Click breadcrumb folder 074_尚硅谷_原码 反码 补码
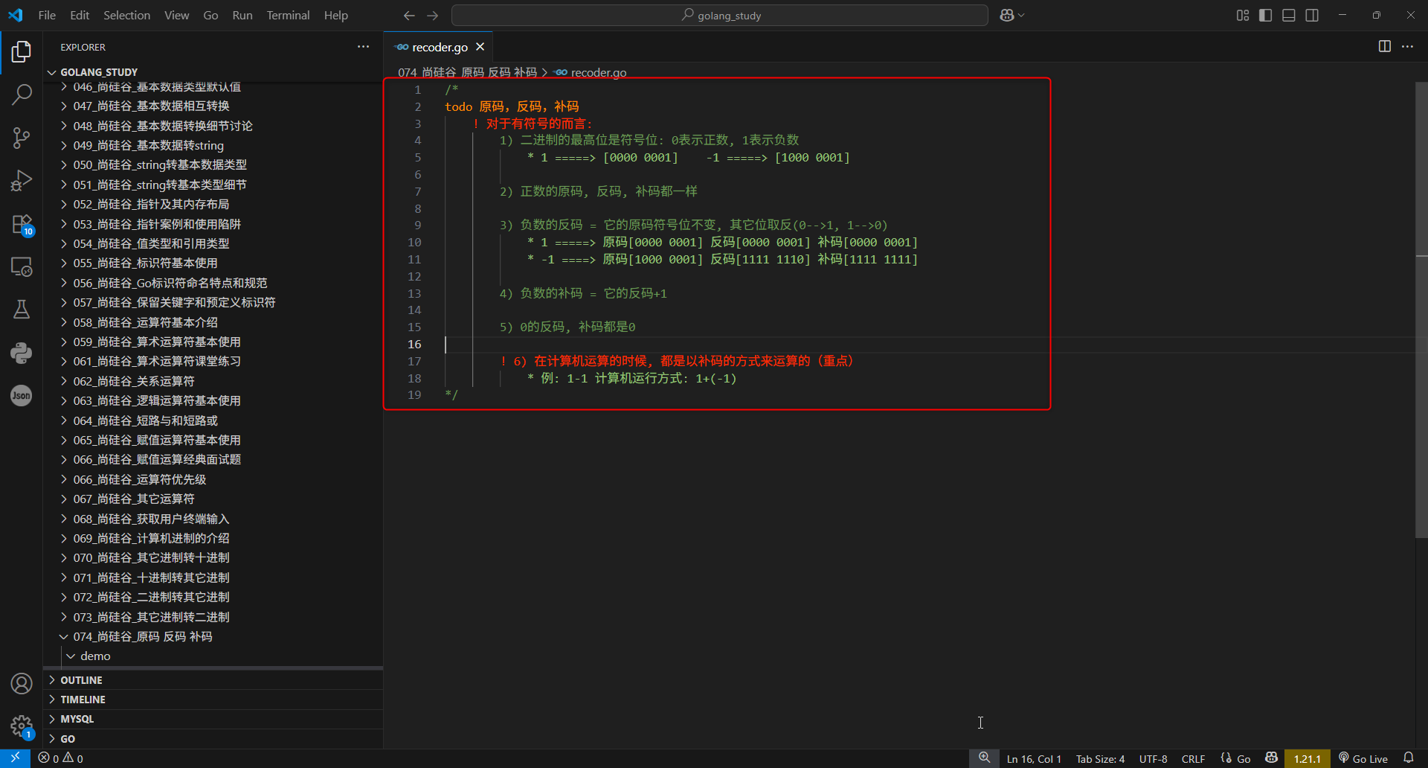Viewport: 1428px width, 768px height. [x=467, y=72]
